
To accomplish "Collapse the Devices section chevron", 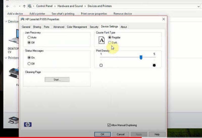I will point(6,21).
